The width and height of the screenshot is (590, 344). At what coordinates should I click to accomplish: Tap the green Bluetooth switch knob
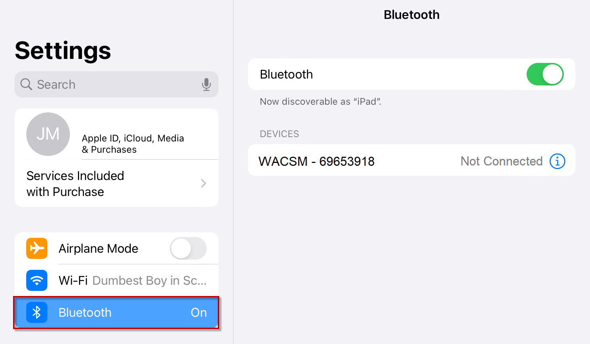point(552,74)
